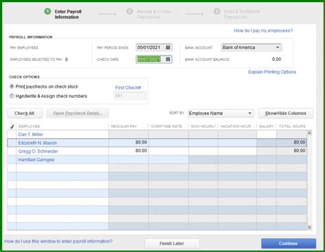Click Finish Later button
Viewport: 325px width, 252px height.
pyautogui.click(x=172, y=244)
